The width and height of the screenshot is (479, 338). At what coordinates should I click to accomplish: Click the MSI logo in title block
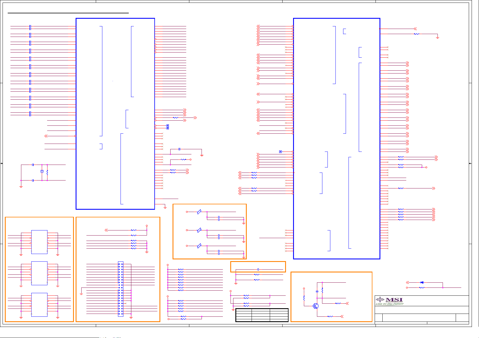click(389, 301)
